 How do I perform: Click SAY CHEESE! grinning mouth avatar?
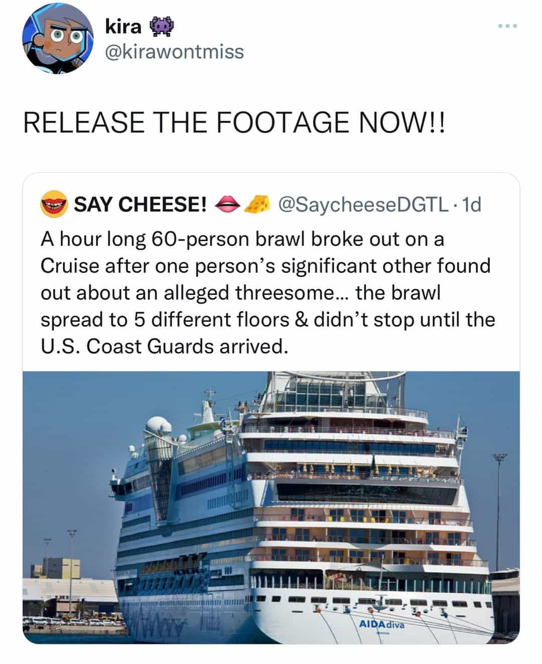pyautogui.click(x=54, y=204)
